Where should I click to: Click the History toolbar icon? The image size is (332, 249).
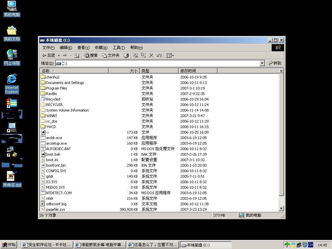pyautogui.click(x=126, y=56)
